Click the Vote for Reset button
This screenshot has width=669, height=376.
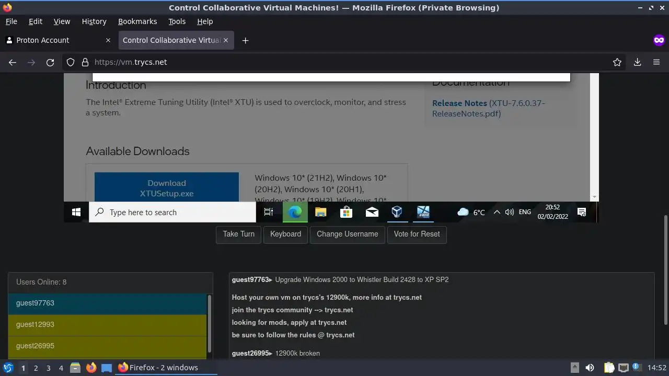[417, 234]
